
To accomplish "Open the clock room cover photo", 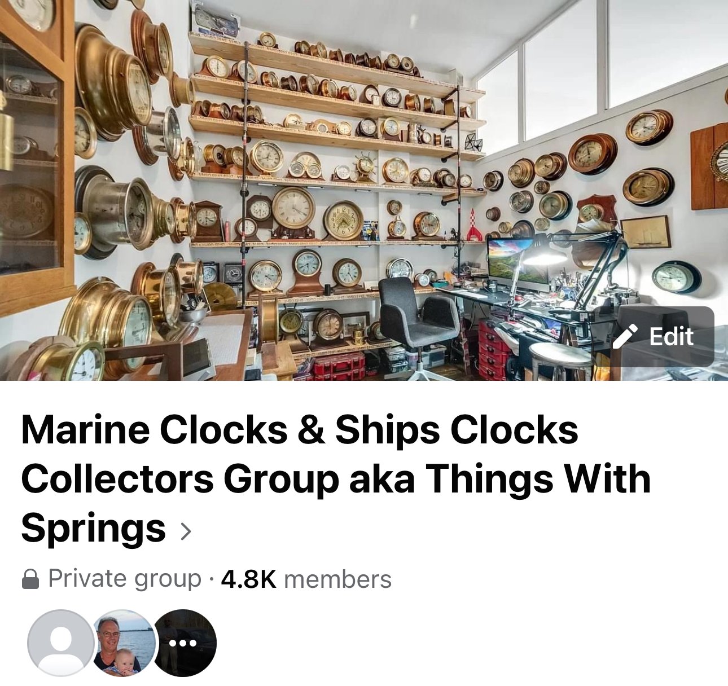I will [364, 190].
